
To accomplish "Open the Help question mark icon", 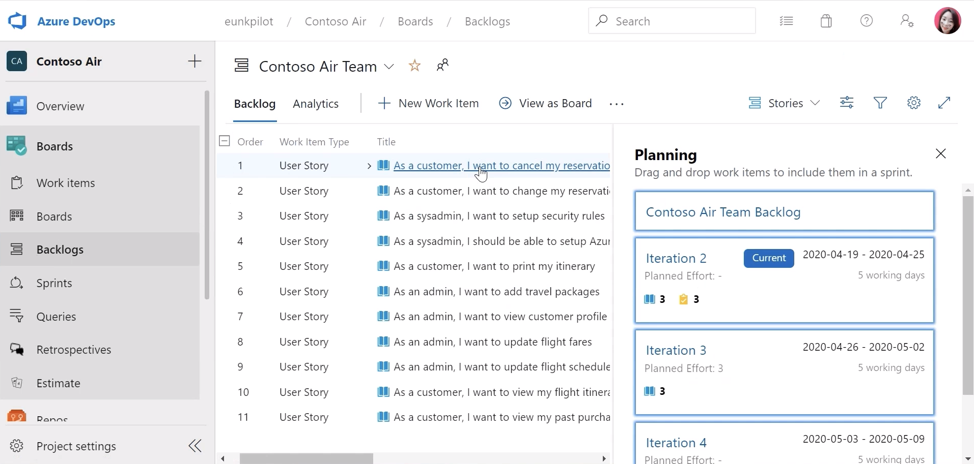I will click(867, 21).
